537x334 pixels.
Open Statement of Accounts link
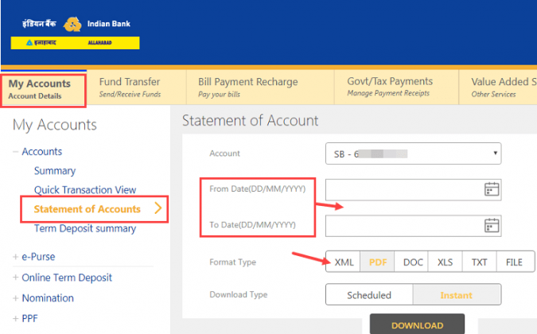87,208
